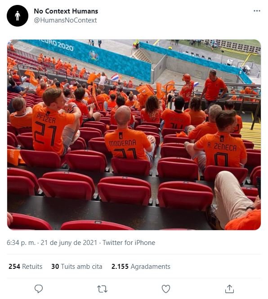View the 2.155 Agradaments list
This screenshot has height=299, width=268.
pos(141,267)
